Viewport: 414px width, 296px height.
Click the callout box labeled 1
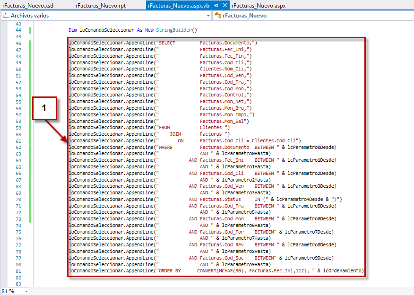(x=44, y=108)
